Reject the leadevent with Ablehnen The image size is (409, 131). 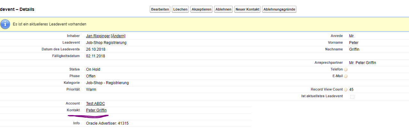[223, 10]
